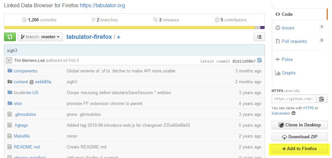This screenshot has height=158, width=332.
Task: Click the README.md file icon
Action: pyautogui.click(x=10, y=147)
